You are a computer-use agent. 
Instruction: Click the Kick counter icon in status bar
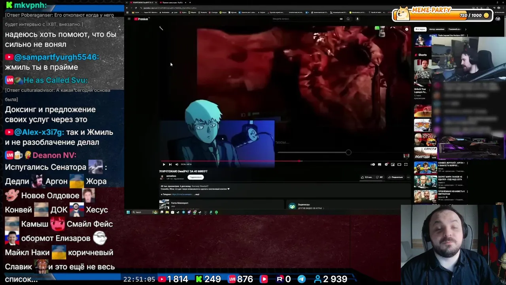tap(199, 279)
